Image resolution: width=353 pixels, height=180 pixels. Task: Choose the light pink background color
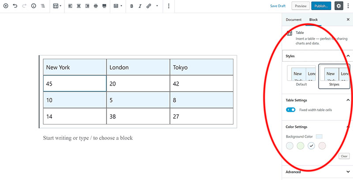322,146
